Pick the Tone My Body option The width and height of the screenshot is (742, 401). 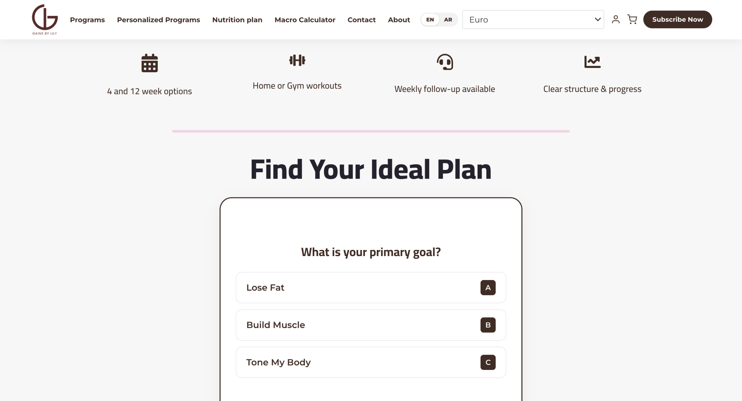(x=370, y=362)
